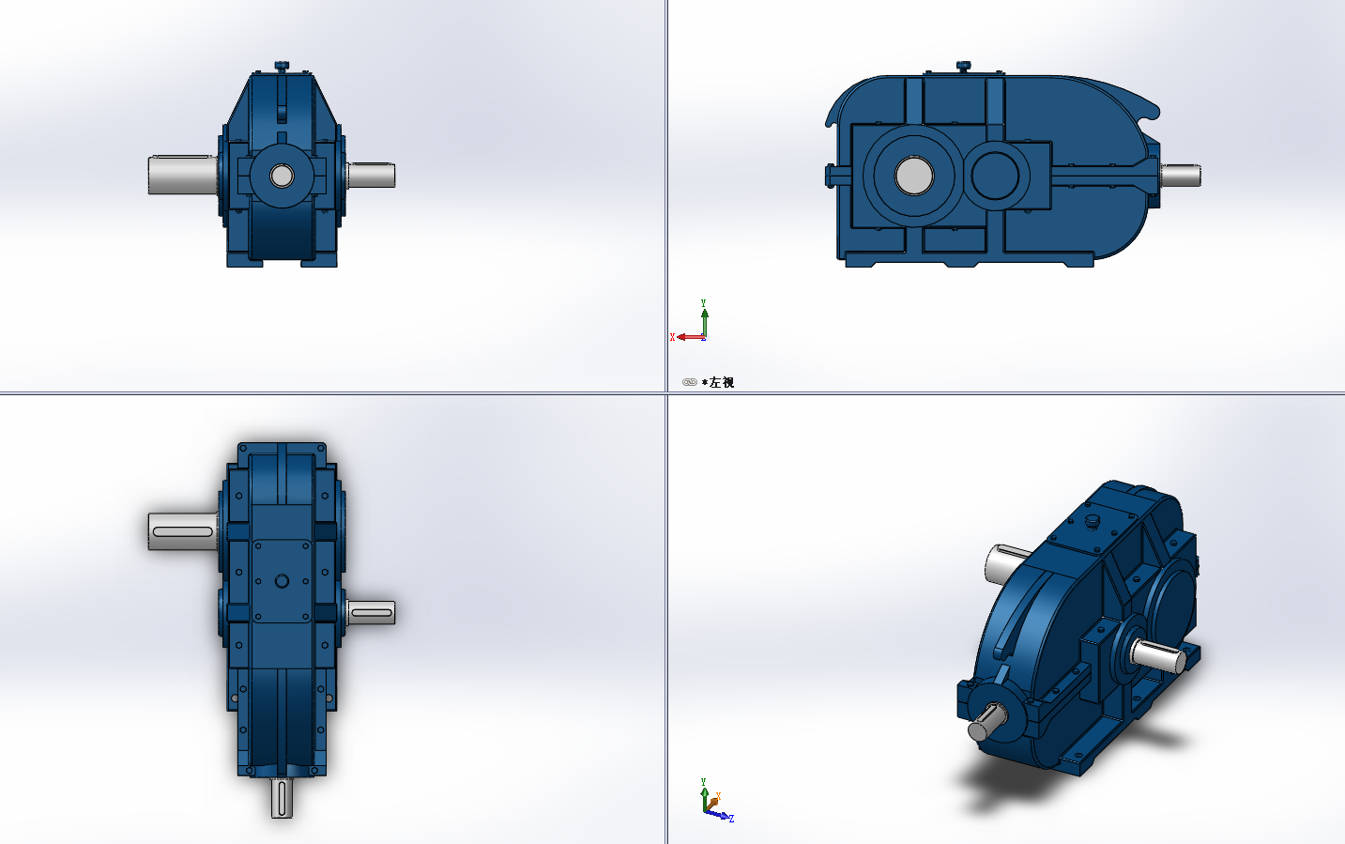Pick the downward keyed shaft in the top view
The height and width of the screenshot is (844, 1345).
(x=282, y=797)
